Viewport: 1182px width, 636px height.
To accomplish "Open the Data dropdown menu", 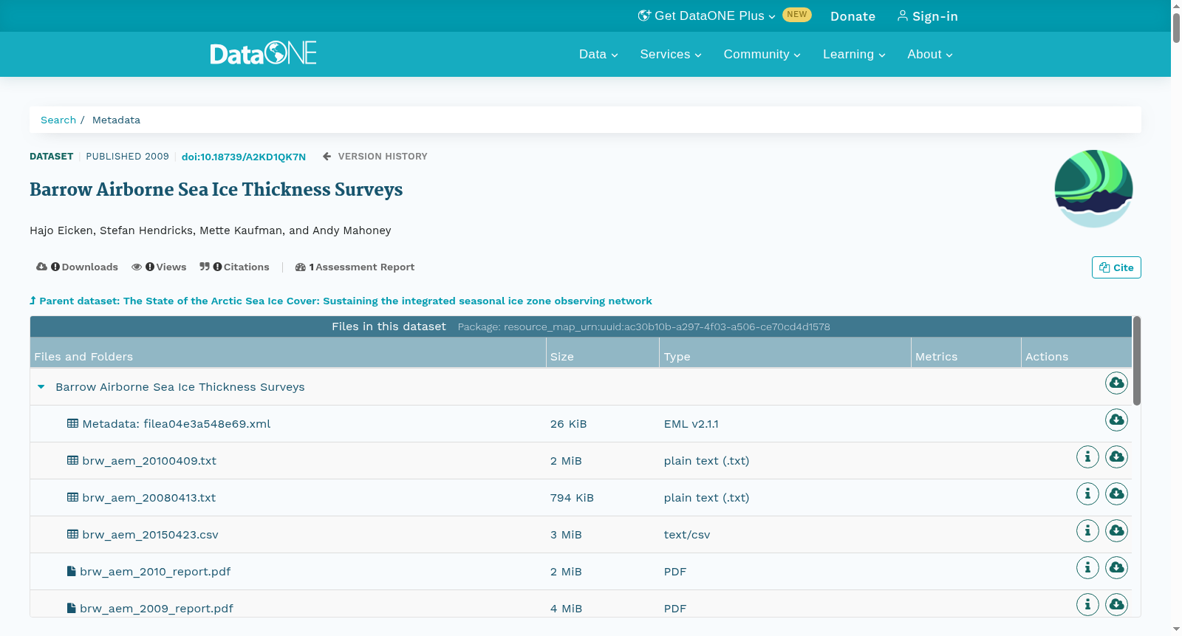I will tap(598, 55).
